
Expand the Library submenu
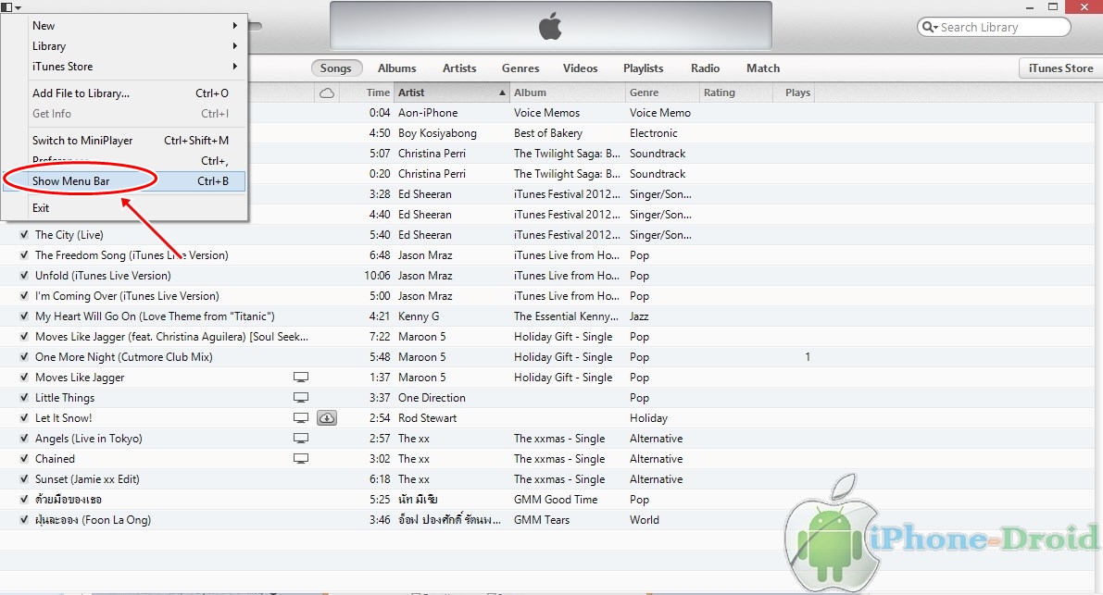tap(124, 45)
